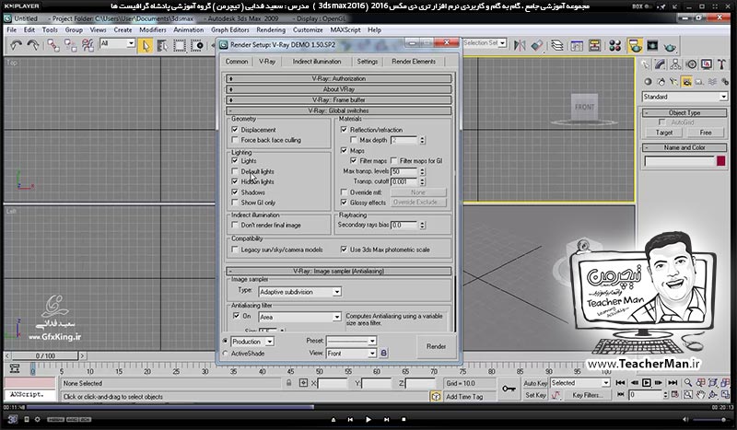Open the Selection Set dropdown

tap(485, 42)
